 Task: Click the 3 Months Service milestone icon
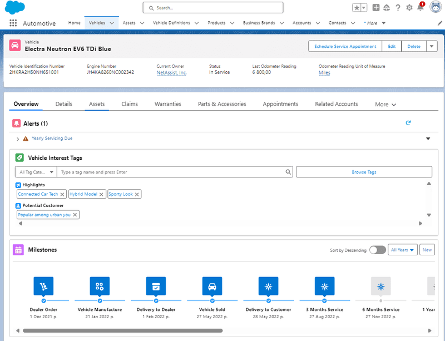[324, 286]
